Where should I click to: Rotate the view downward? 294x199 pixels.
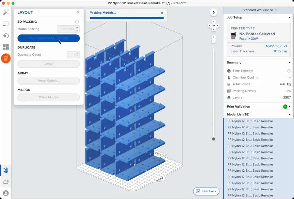(x=214, y=30)
